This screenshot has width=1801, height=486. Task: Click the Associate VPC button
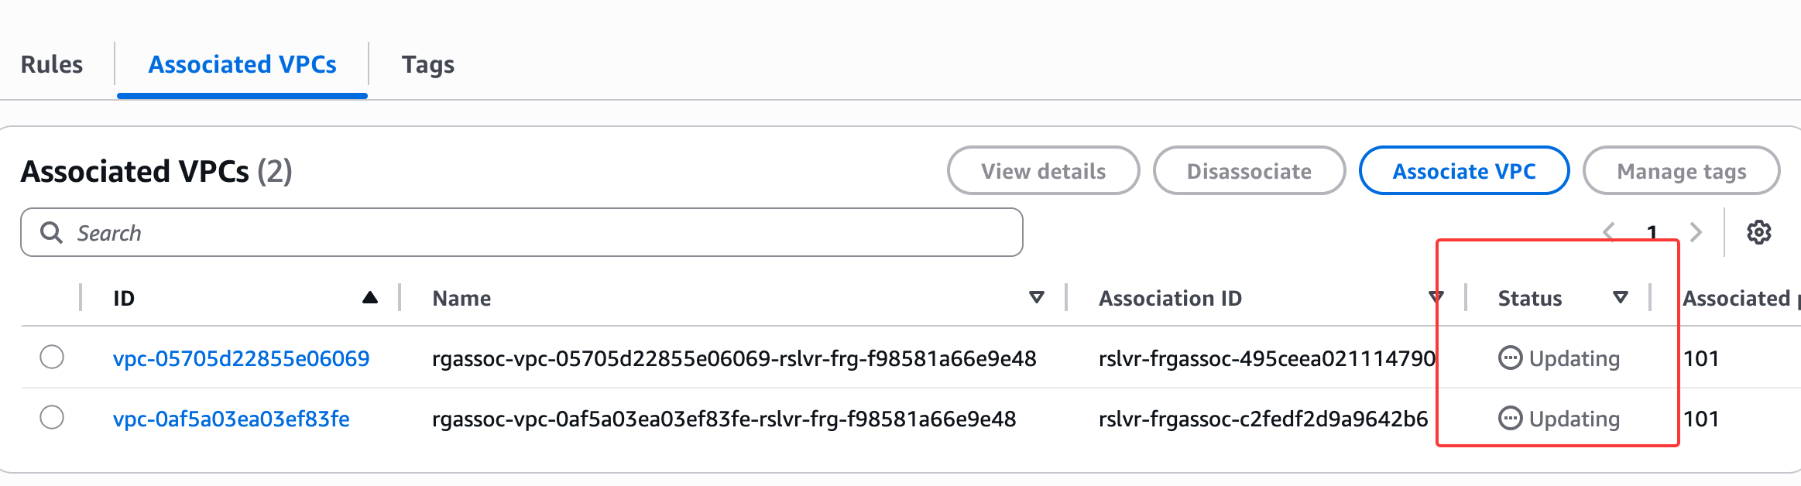(x=1463, y=171)
